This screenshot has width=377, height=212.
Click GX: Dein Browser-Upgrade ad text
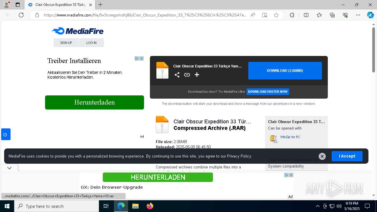point(112,187)
